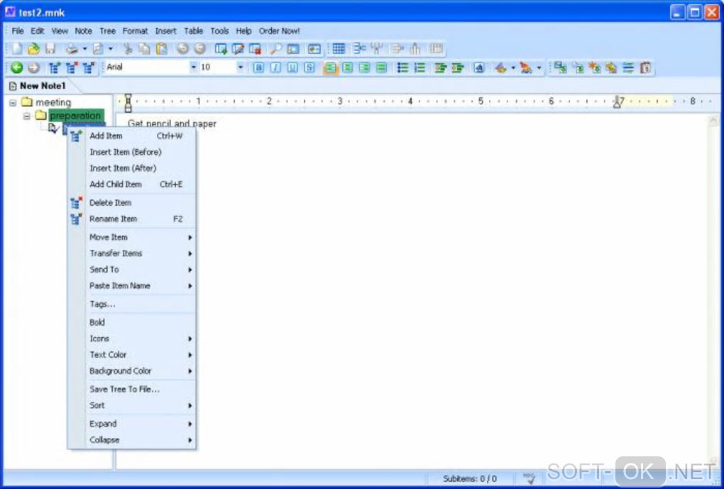Click the Print icon

(x=72, y=48)
